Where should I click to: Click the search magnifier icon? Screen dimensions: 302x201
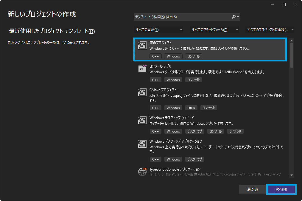pos(233,17)
